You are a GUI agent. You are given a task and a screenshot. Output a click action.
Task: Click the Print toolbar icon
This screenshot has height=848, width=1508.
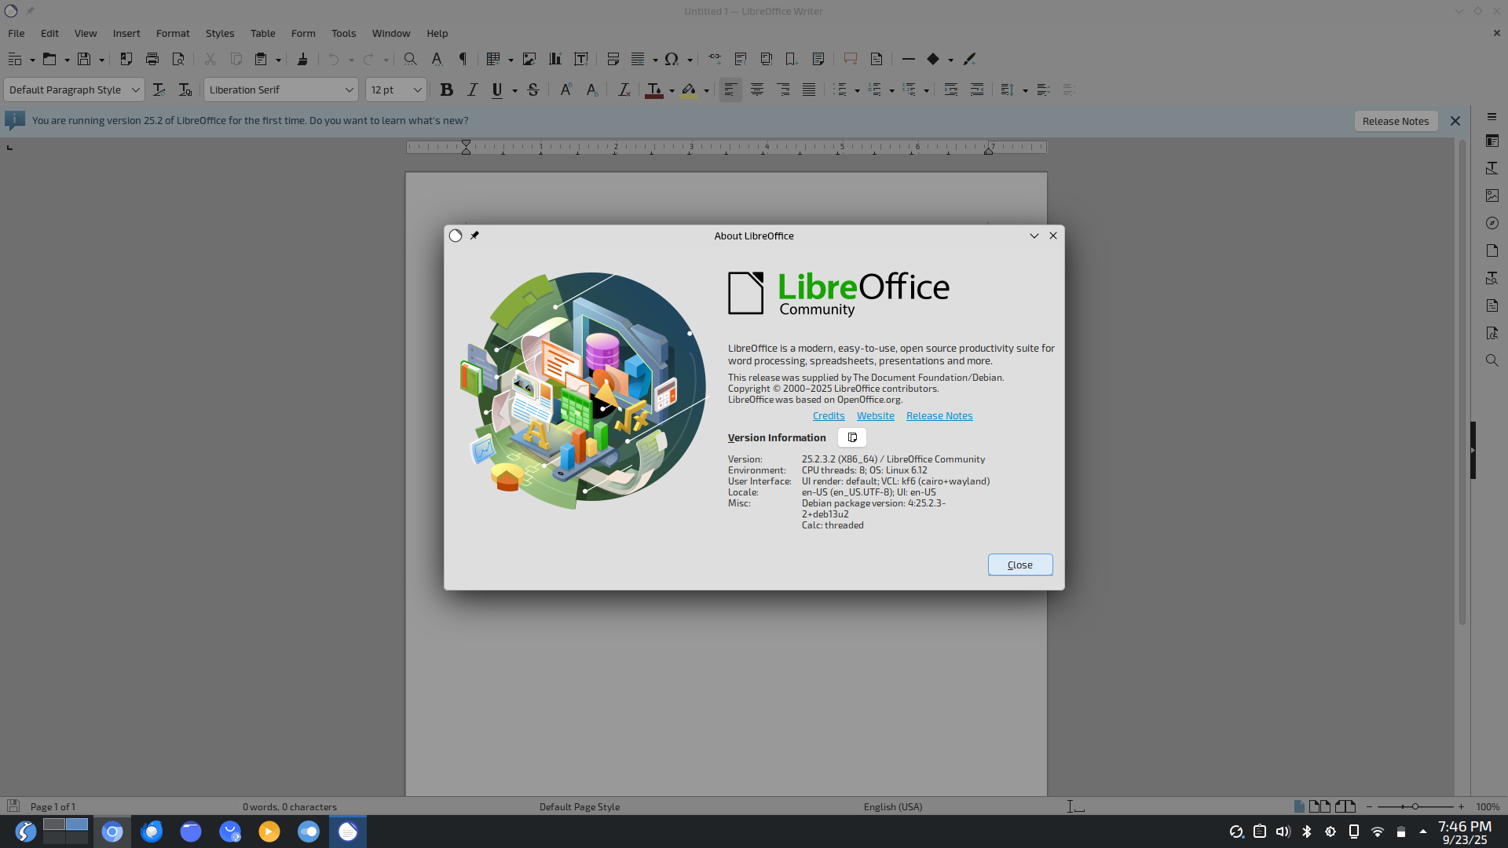(x=152, y=59)
